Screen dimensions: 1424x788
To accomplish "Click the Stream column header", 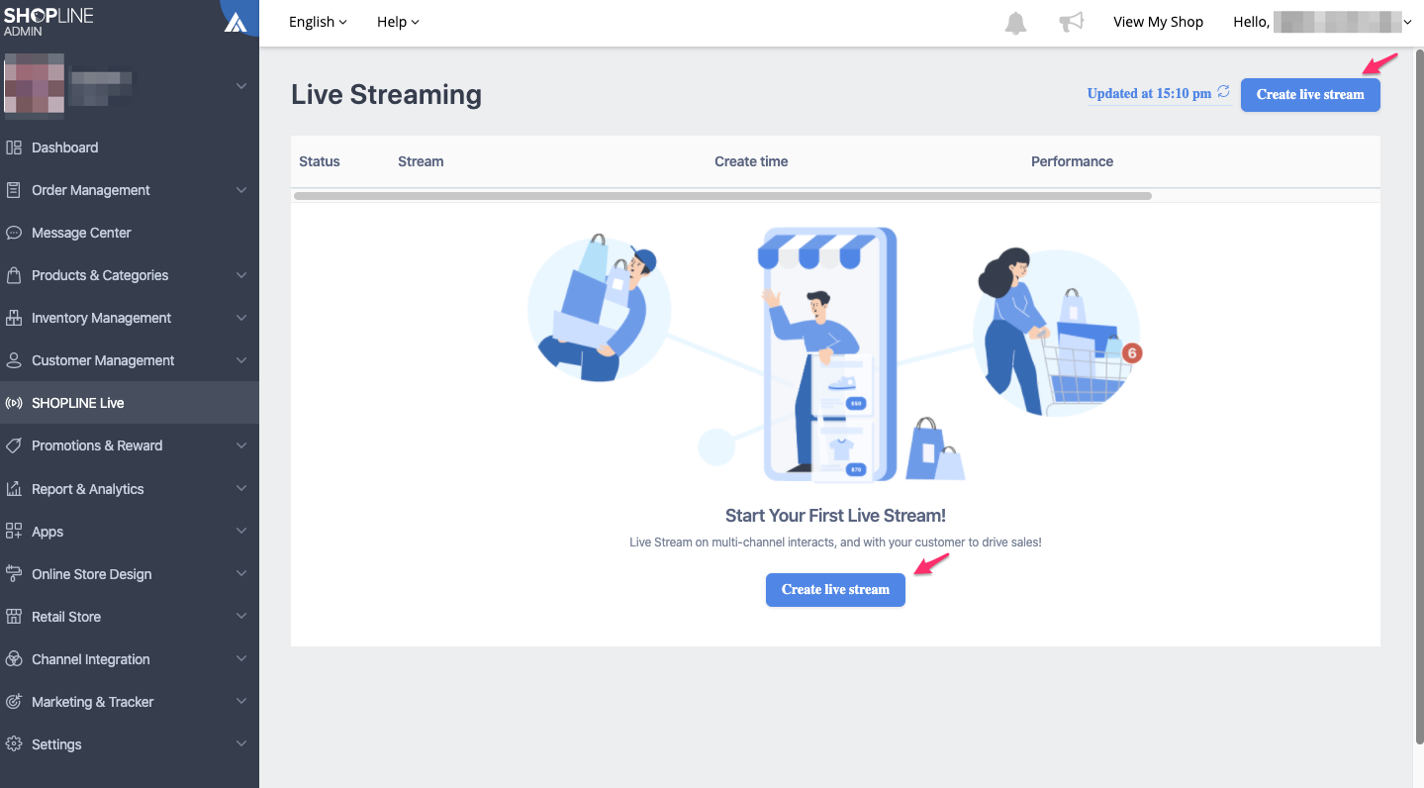I will pos(421,161).
